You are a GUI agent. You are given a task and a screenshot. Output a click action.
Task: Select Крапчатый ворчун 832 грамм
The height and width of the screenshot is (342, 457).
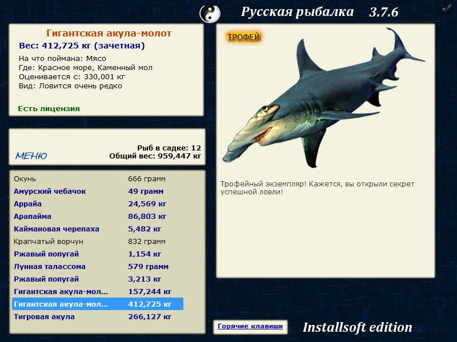click(x=98, y=241)
